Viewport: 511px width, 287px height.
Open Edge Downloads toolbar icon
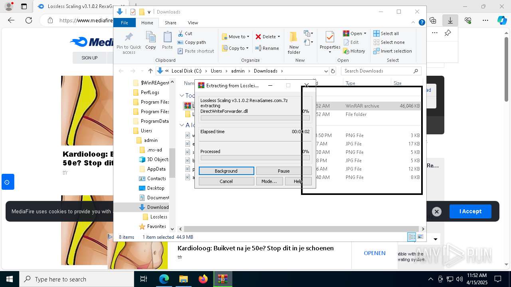(x=450, y=20)
